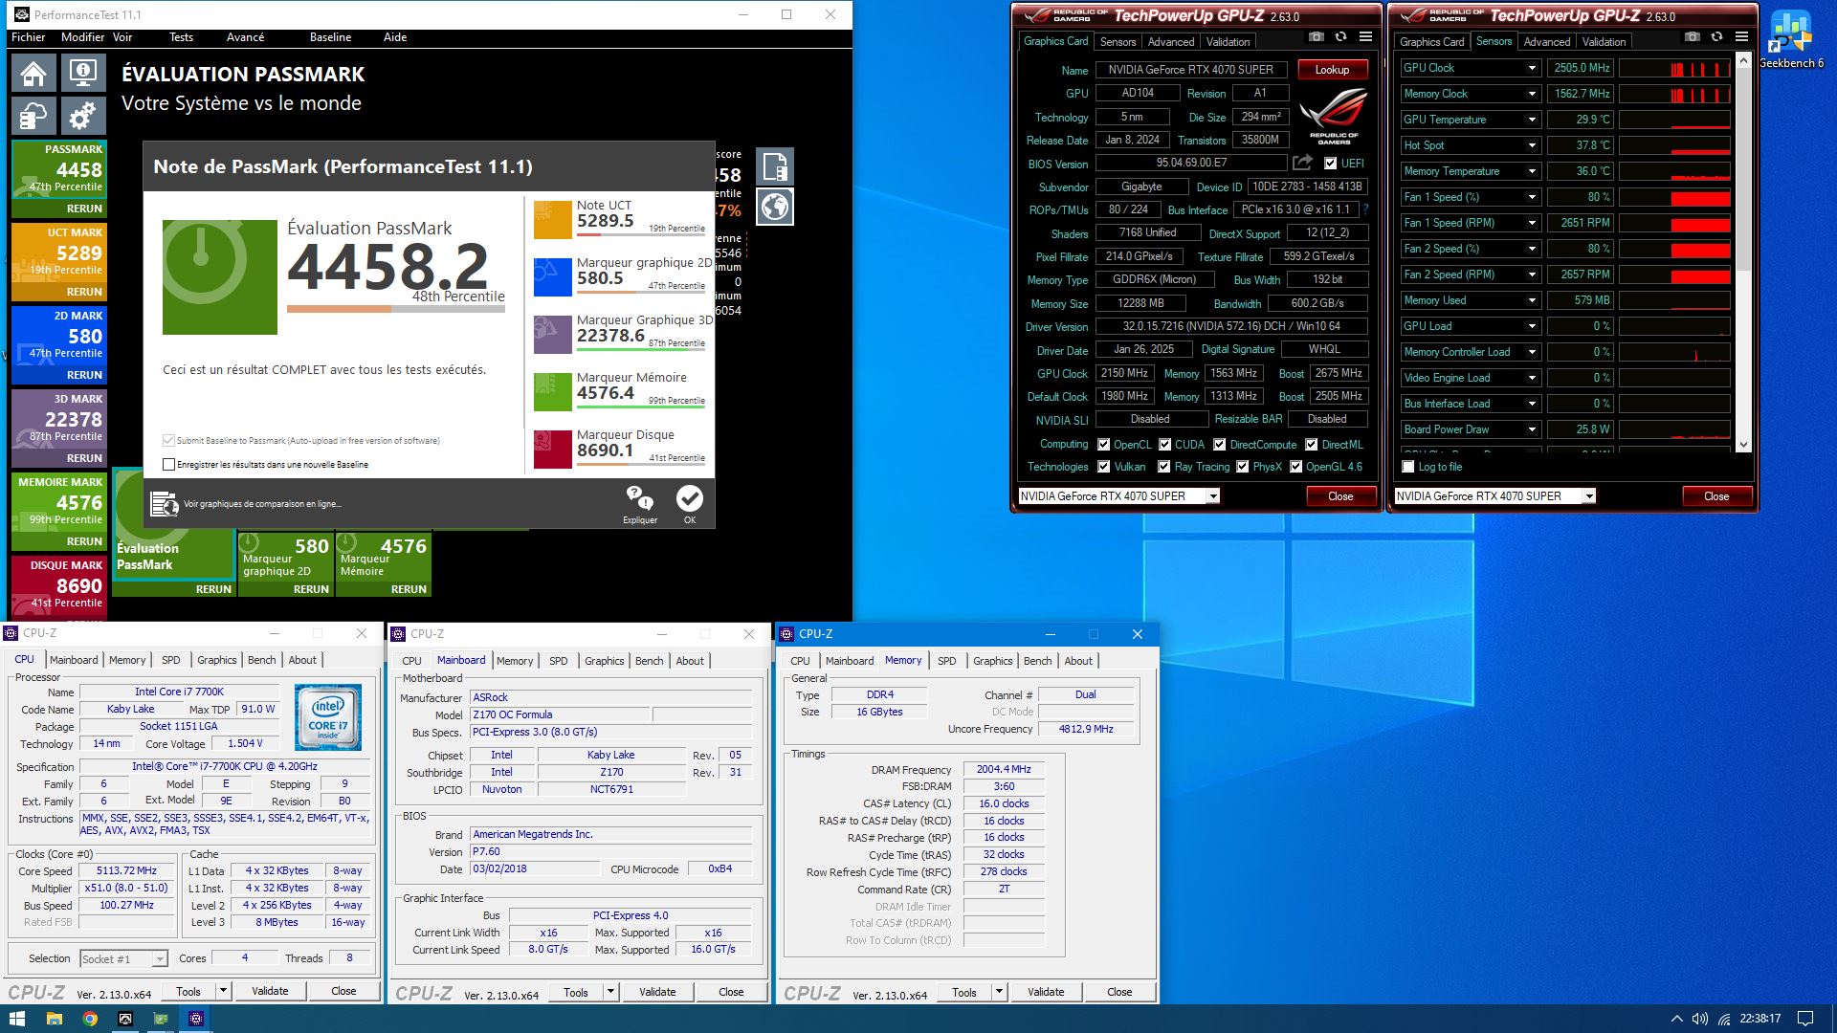
Task: Click the Fan 1 Speed (%) graph bar
Action: pyautogui.click(x=1674, y=197)
